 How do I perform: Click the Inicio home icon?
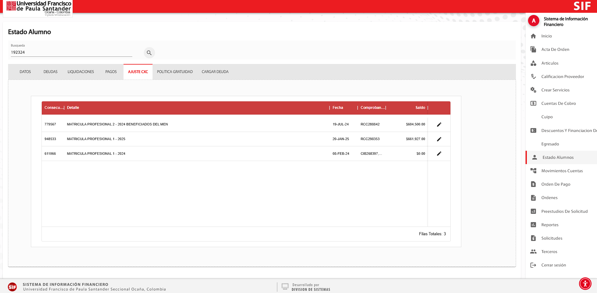pos(533,36)
